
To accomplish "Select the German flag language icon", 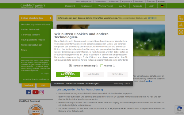I will coord(162,6).
